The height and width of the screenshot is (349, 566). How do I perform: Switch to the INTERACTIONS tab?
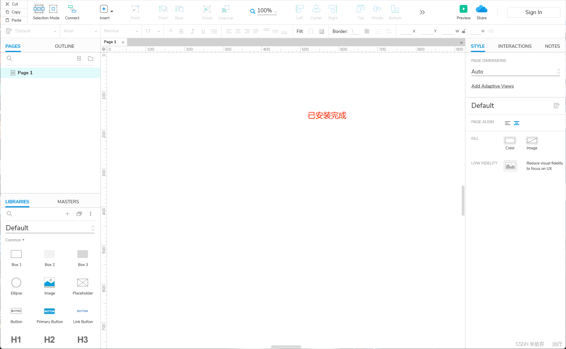[x=514, y=46]
